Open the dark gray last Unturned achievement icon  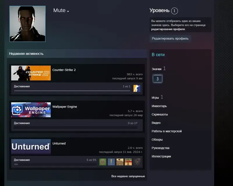137,162
